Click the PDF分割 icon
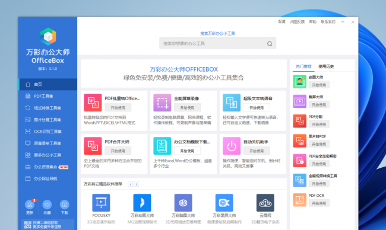The width and height of the screenshot is (386, 230). [x=299, y=121]
